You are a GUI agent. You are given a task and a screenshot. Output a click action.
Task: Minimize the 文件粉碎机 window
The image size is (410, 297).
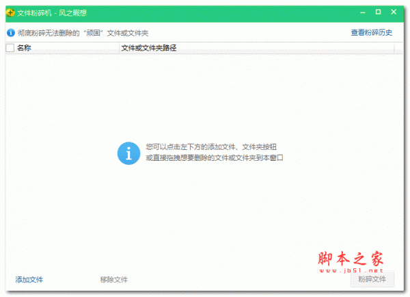click(362, 12)
